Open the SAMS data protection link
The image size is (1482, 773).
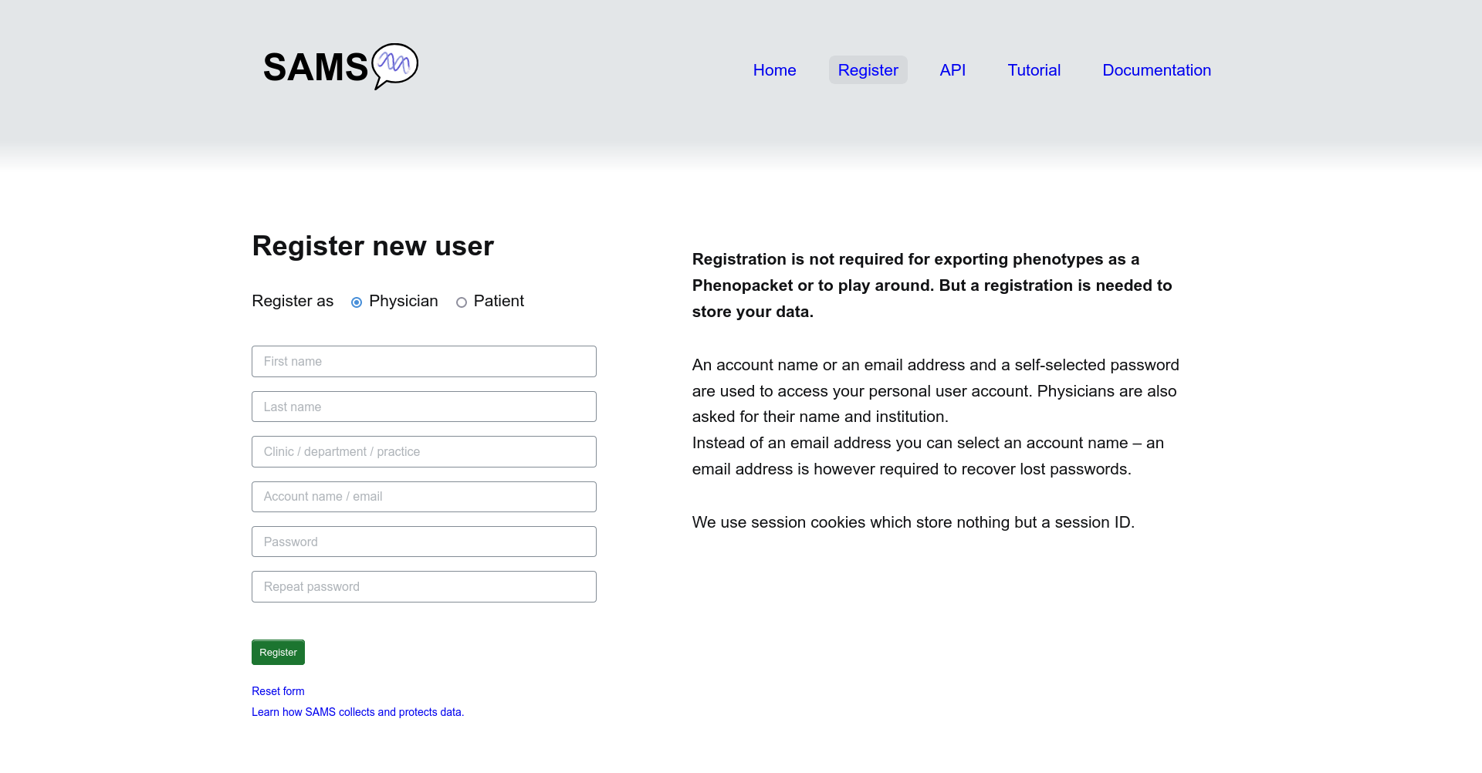tap(357, 712)
